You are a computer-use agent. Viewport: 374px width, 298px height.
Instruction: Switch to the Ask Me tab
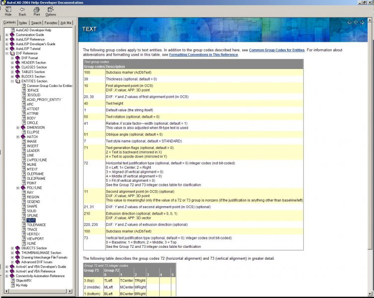tap(66, 23)
